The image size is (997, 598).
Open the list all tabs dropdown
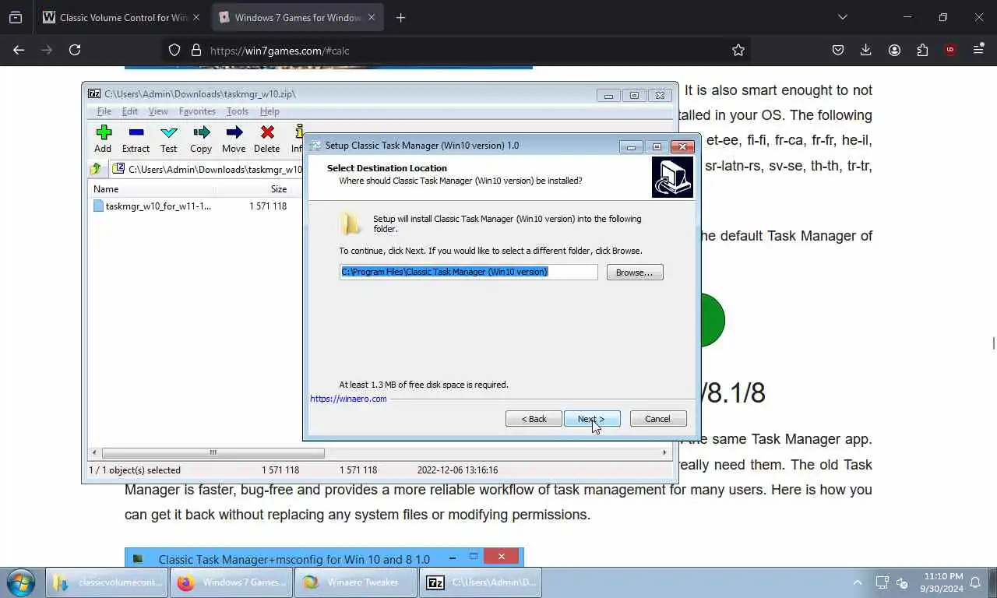(842, 17)
